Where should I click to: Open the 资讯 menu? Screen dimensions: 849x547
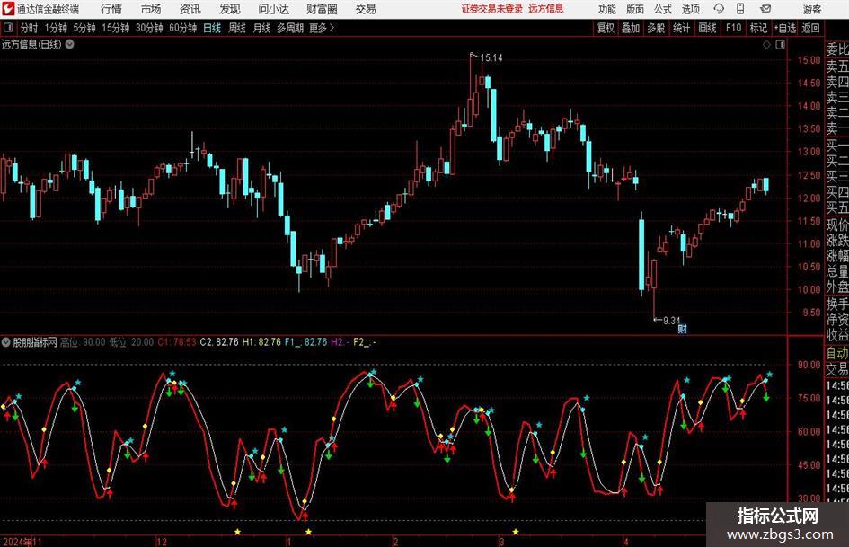pos(190,9)
